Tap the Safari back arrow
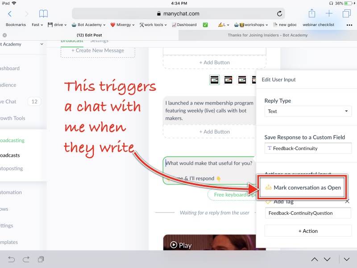 pyautogui.click(x=10, y=14)
